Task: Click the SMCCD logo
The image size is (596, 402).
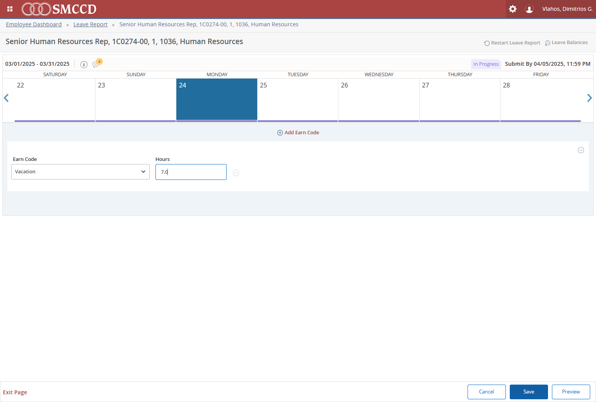Action: [x=59, y=9]
